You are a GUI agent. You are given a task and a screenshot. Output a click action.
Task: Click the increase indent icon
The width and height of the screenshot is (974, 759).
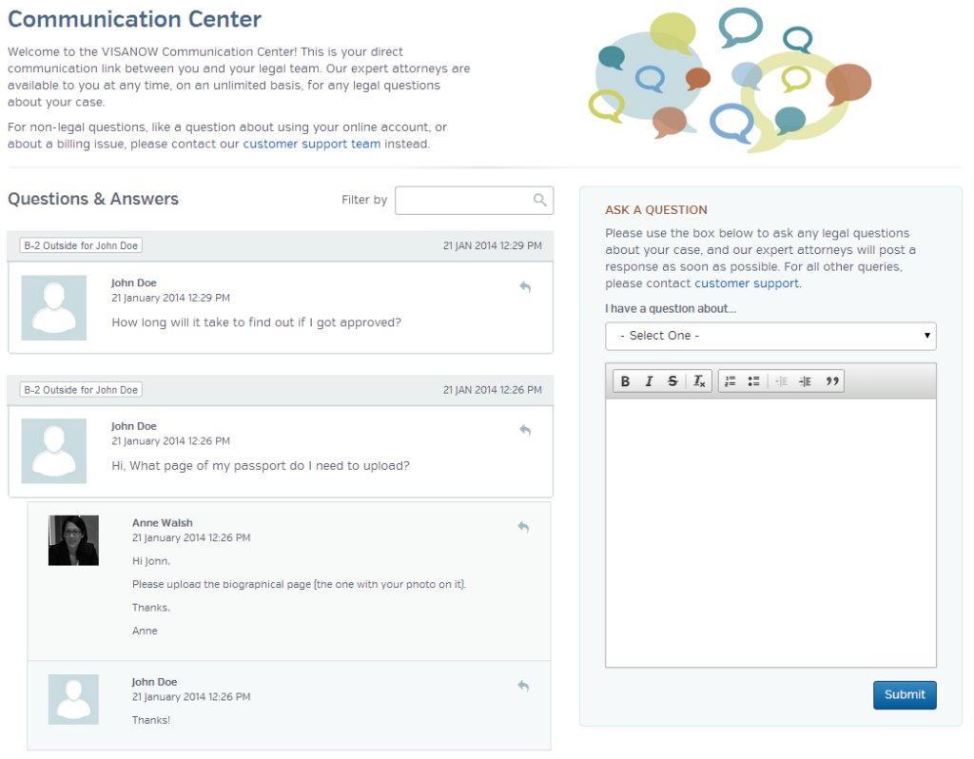(x=805, y=381)
